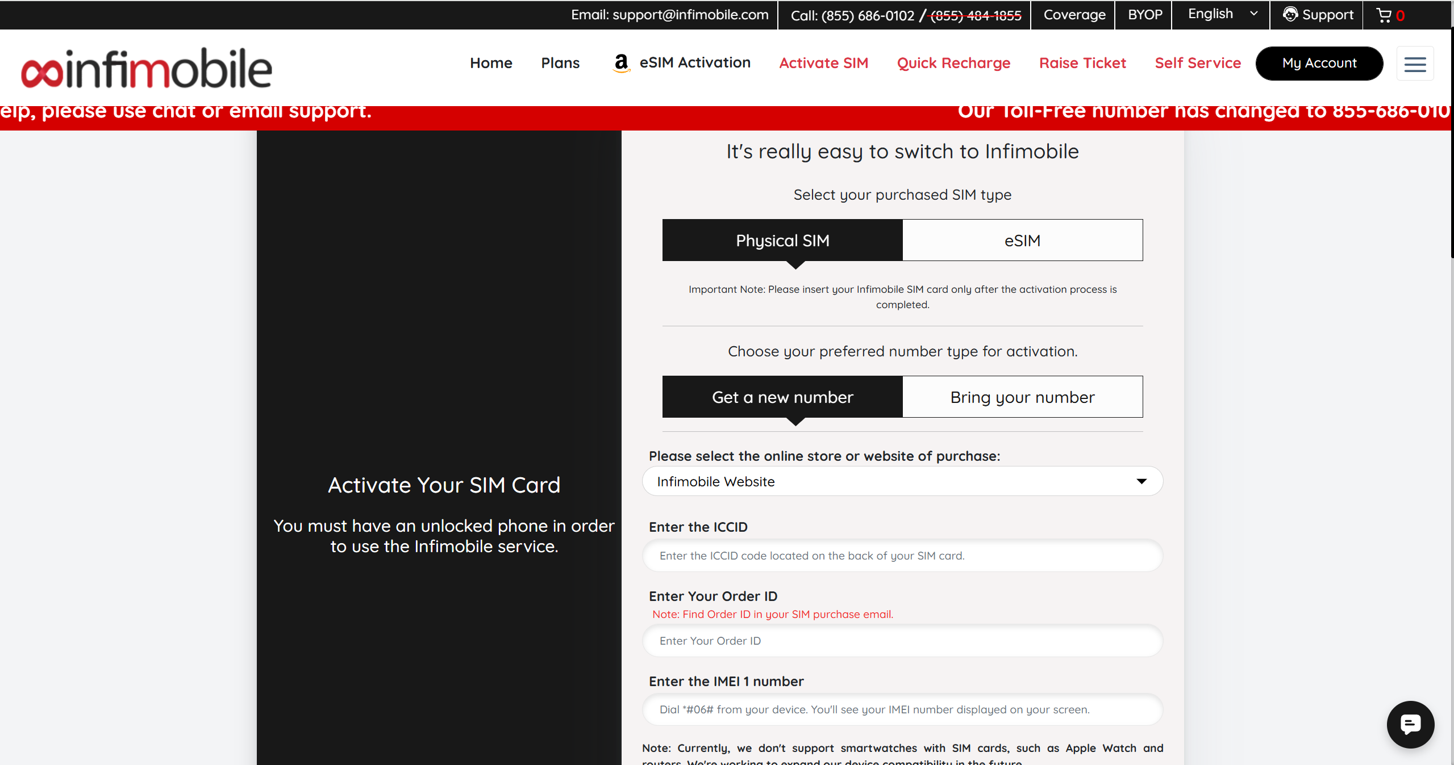Open Quick Recharge page
The image size is (1454, 765).
point(953,63)
